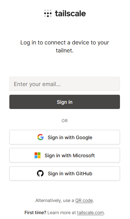Focus the email address input field

(x=65, y=84)
